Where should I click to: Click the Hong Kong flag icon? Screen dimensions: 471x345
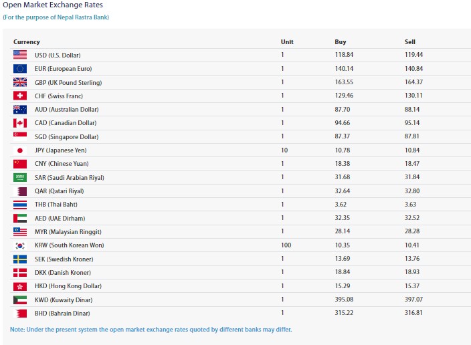(x=20, y=286)
